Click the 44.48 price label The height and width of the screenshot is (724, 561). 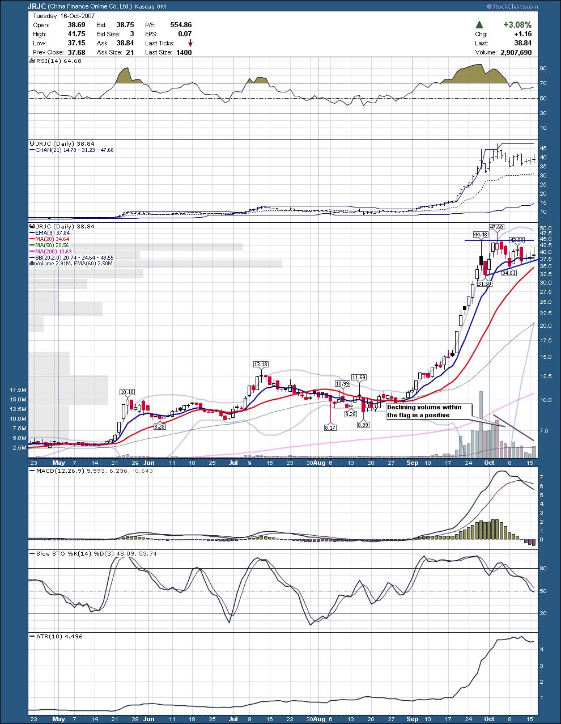[x=481, y=234]
